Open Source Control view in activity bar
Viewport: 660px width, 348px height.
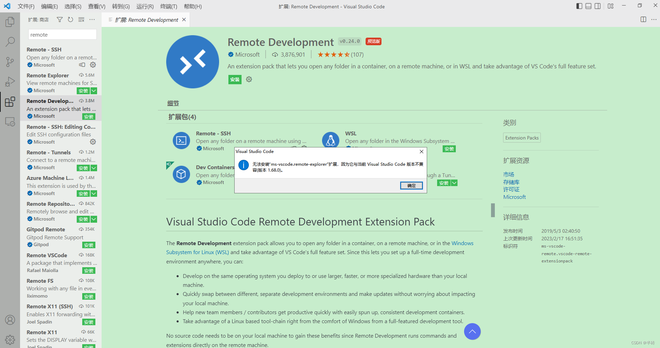pos(10,62)
